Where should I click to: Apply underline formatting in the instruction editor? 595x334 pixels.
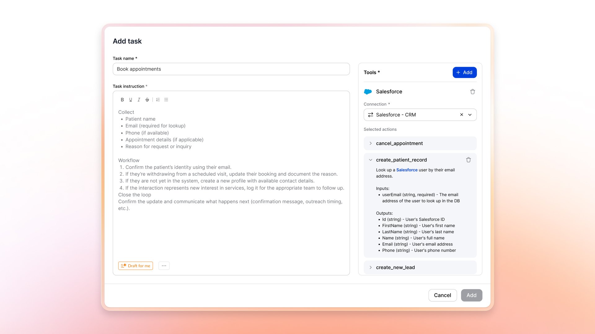coord(130,100)
